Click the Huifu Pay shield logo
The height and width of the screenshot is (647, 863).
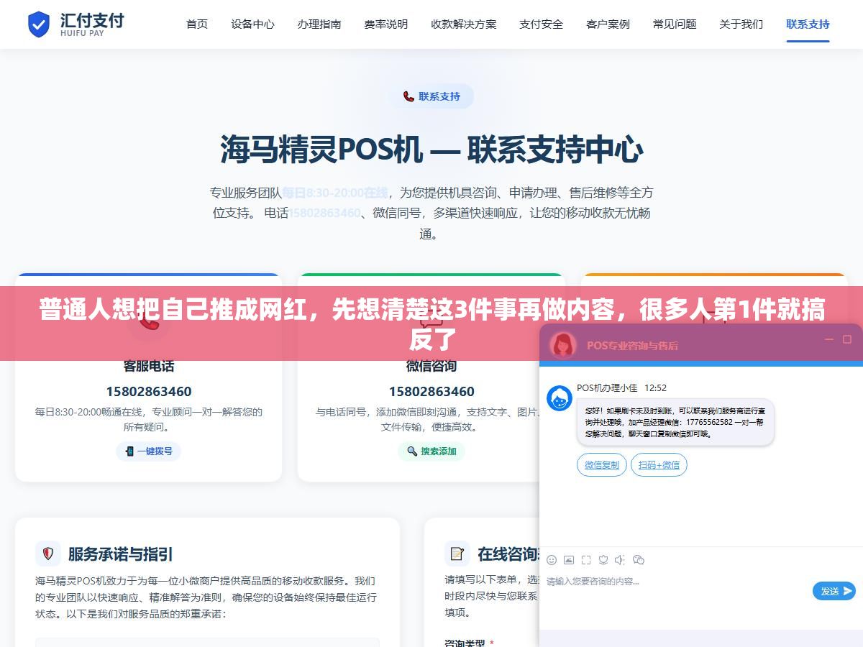(x=38, y=24)
